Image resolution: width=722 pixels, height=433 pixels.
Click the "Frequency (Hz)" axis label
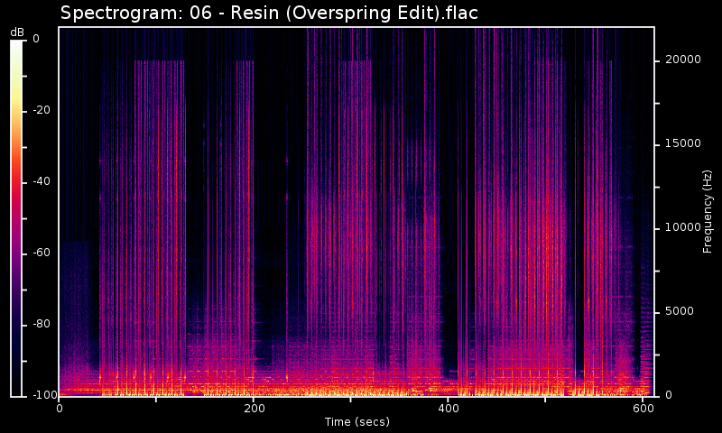click(708, 211)
